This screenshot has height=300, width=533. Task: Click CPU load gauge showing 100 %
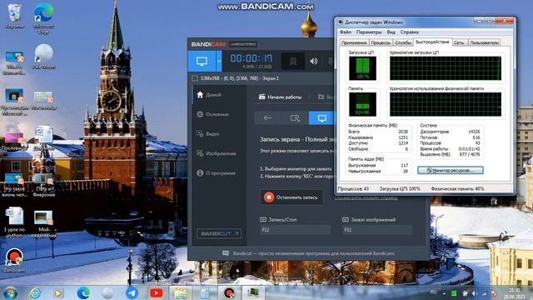point(362,68)
